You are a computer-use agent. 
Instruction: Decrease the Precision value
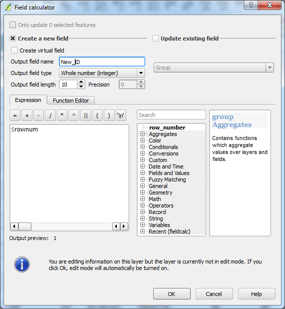click(x=141, y=86)
